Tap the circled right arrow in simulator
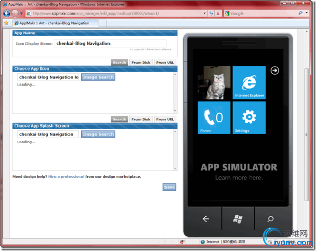316x251 pixels. (274, 71)
